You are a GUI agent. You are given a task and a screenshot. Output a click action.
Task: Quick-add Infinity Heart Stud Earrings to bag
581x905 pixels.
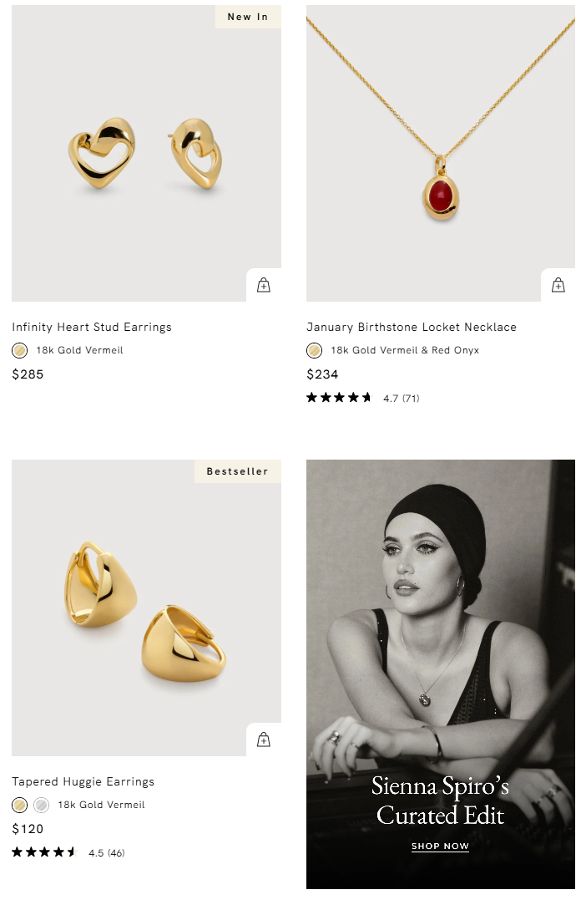264,285
